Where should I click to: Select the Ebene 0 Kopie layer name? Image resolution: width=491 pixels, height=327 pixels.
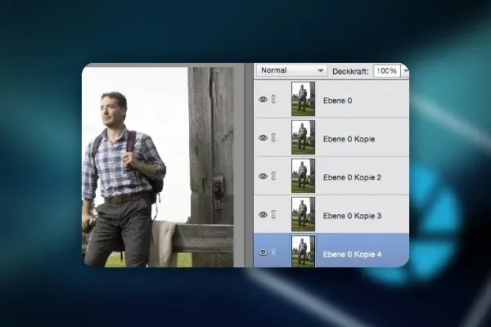(x=349, y=138)
